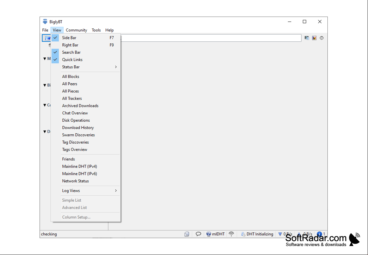Image resolution: width=368 pixels, height=255 pixels.
Task: Uncheck the Side Bar option
Action: 86,38
